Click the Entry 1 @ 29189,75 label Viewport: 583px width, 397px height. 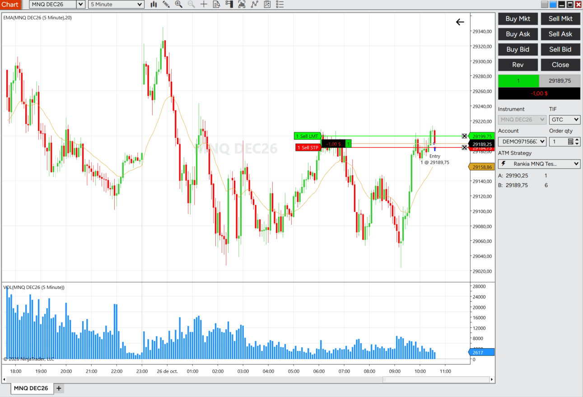435,159
